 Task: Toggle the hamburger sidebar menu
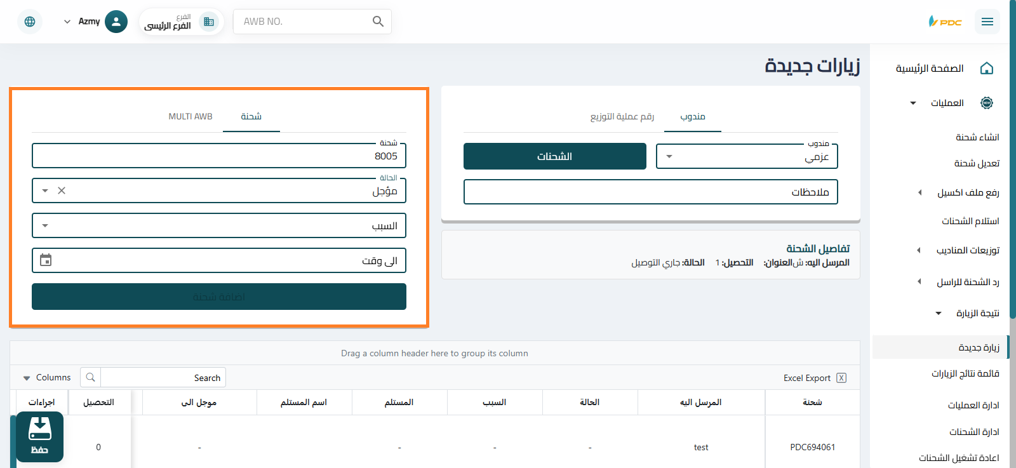pyautogui.click(x=987, y=22)
